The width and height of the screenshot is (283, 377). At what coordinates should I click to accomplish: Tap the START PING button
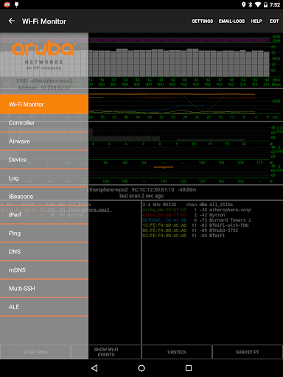(35, 352)
